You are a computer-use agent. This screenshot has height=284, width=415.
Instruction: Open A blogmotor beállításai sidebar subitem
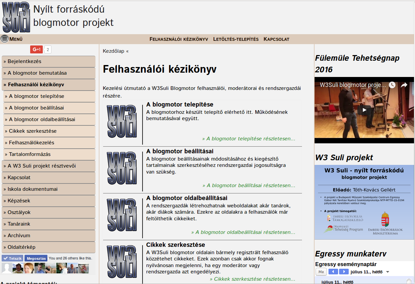click(49, 108)
